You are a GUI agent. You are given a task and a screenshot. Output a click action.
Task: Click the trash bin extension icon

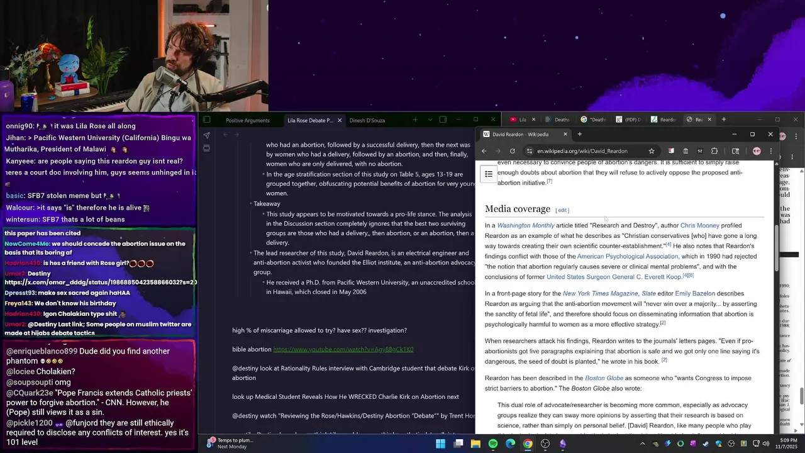686,151
